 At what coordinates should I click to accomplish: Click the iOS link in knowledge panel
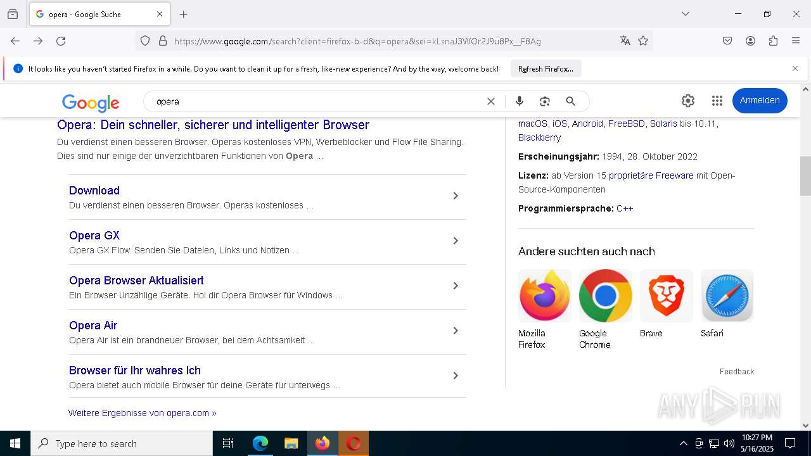559,123
